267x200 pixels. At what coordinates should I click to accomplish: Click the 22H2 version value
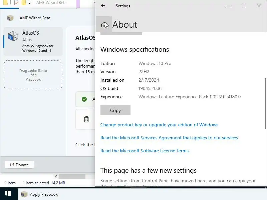(x=144, y=72)
